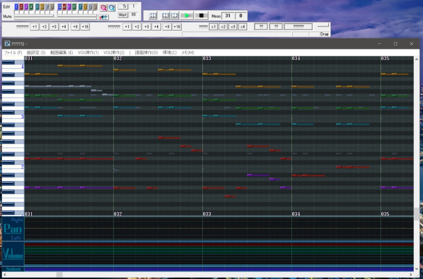Viewport: 423px width, 279px height.
Task: Select drum track U edit button
Action: 90,7
